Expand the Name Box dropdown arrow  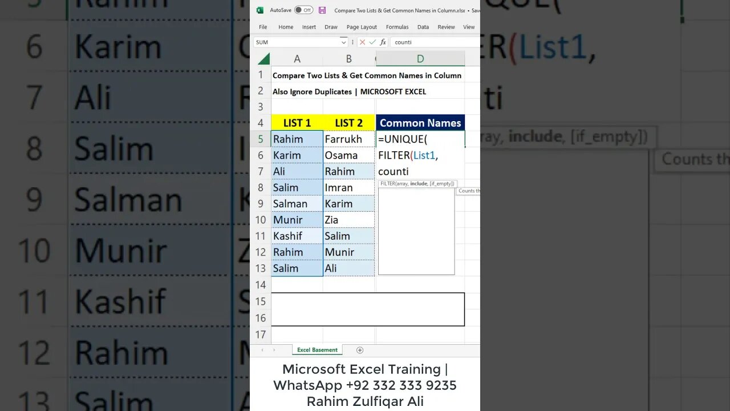coord(343,42)
